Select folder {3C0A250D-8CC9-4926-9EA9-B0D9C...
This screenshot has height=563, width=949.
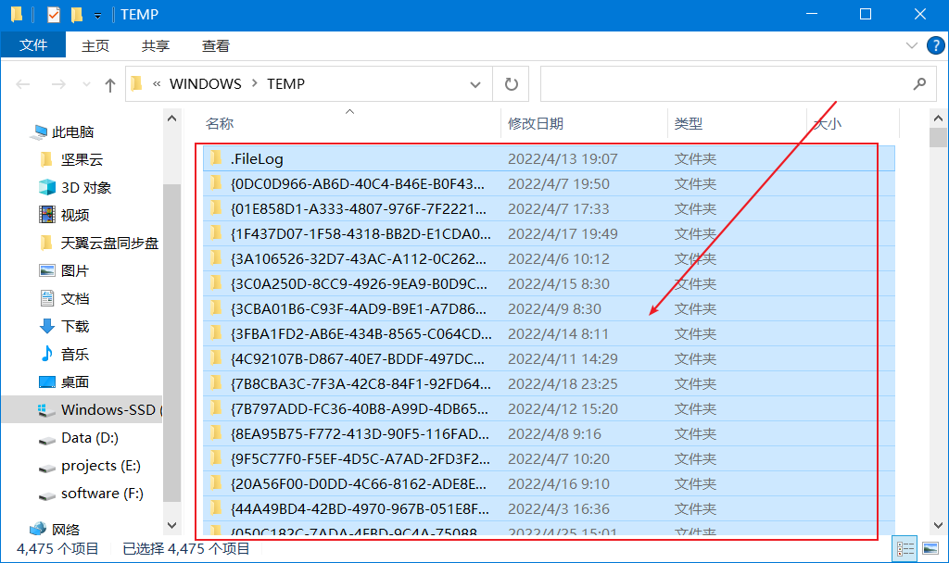pyautogui.click(x=359, y=283)
